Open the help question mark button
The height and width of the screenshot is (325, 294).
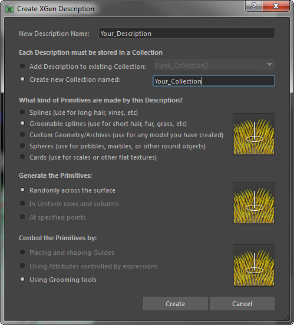pos(254,6)
